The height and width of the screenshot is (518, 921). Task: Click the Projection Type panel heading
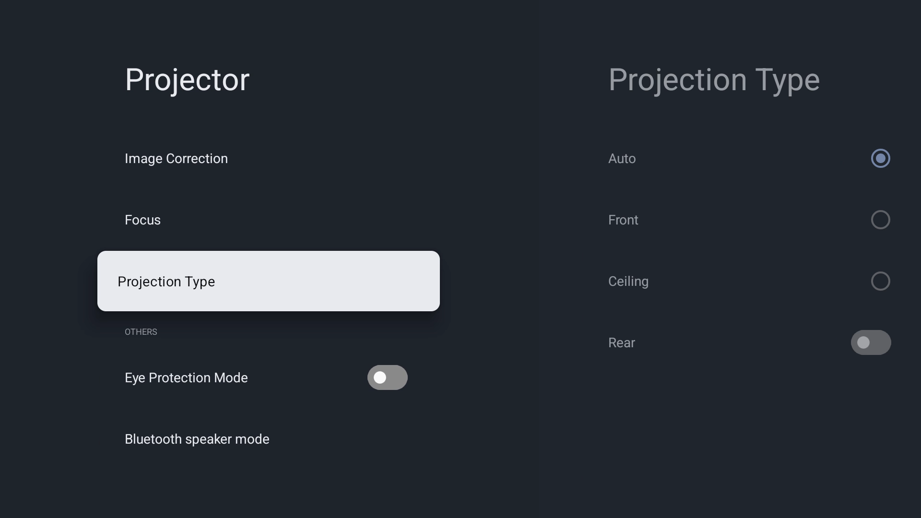(x=714, y=80)
